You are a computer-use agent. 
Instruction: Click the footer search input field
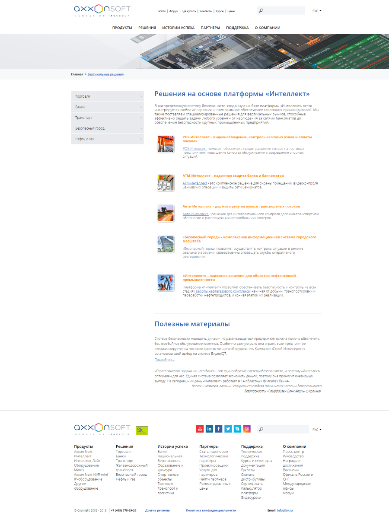[x=285, y=429]
